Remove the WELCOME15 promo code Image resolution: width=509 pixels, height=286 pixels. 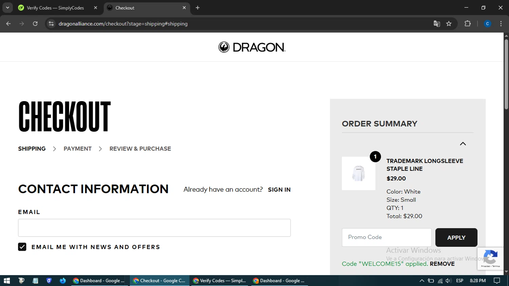pyautogui.click(x=442, y=264)
